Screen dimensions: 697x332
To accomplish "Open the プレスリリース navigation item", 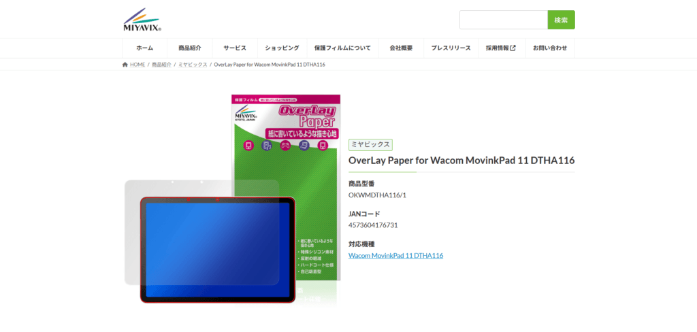I will pyautogui.click(x=451, y=48).
